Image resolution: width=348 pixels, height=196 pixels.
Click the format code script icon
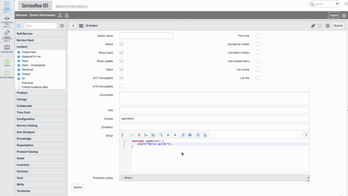pyautogui.click(x=139, y=135)
